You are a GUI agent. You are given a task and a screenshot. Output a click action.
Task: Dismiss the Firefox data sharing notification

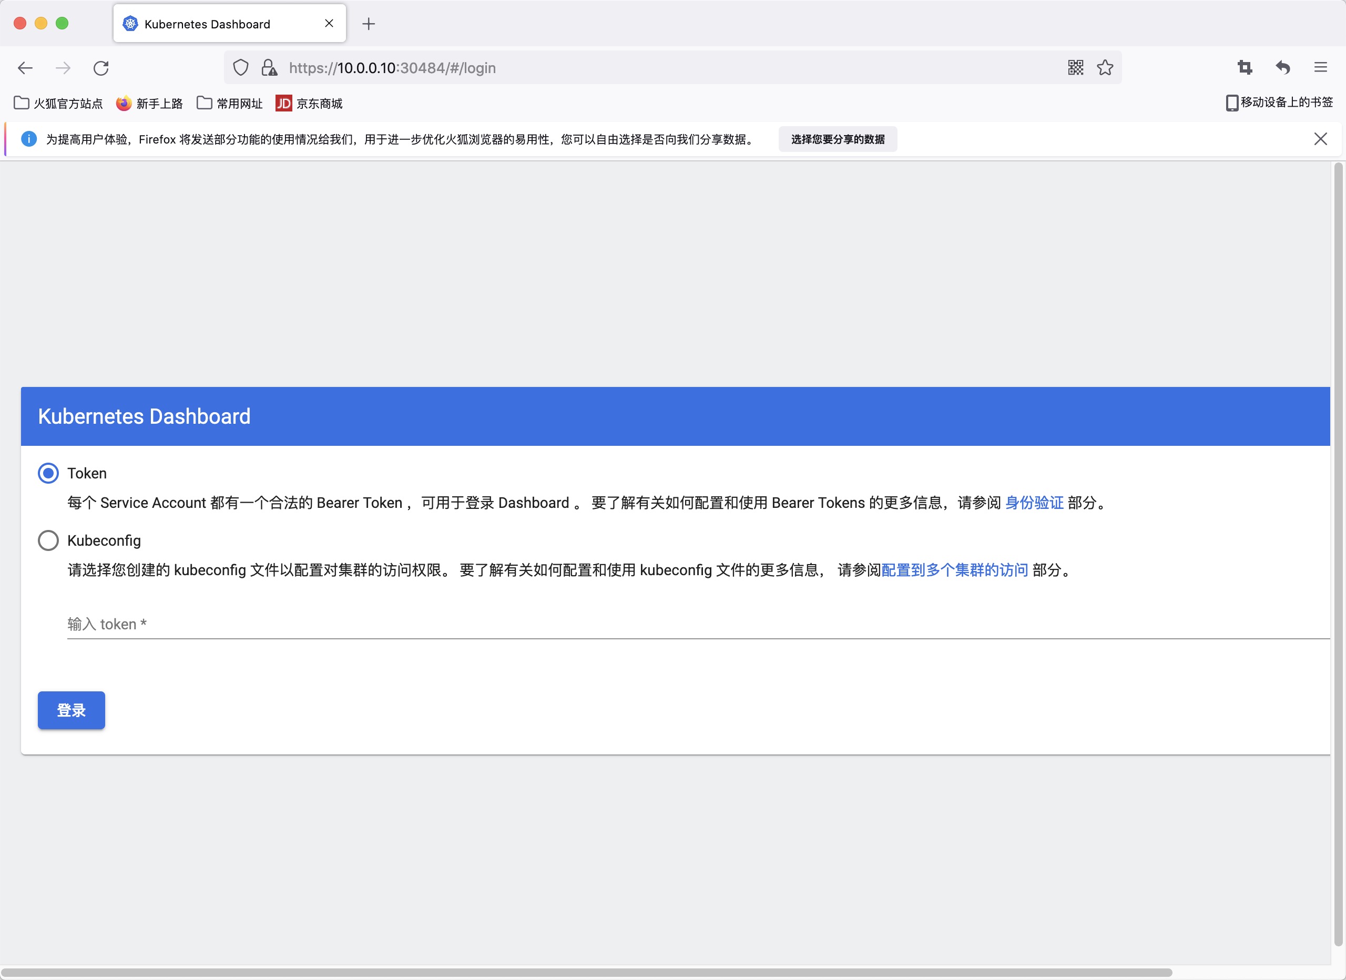click(x=1320, y=139)
